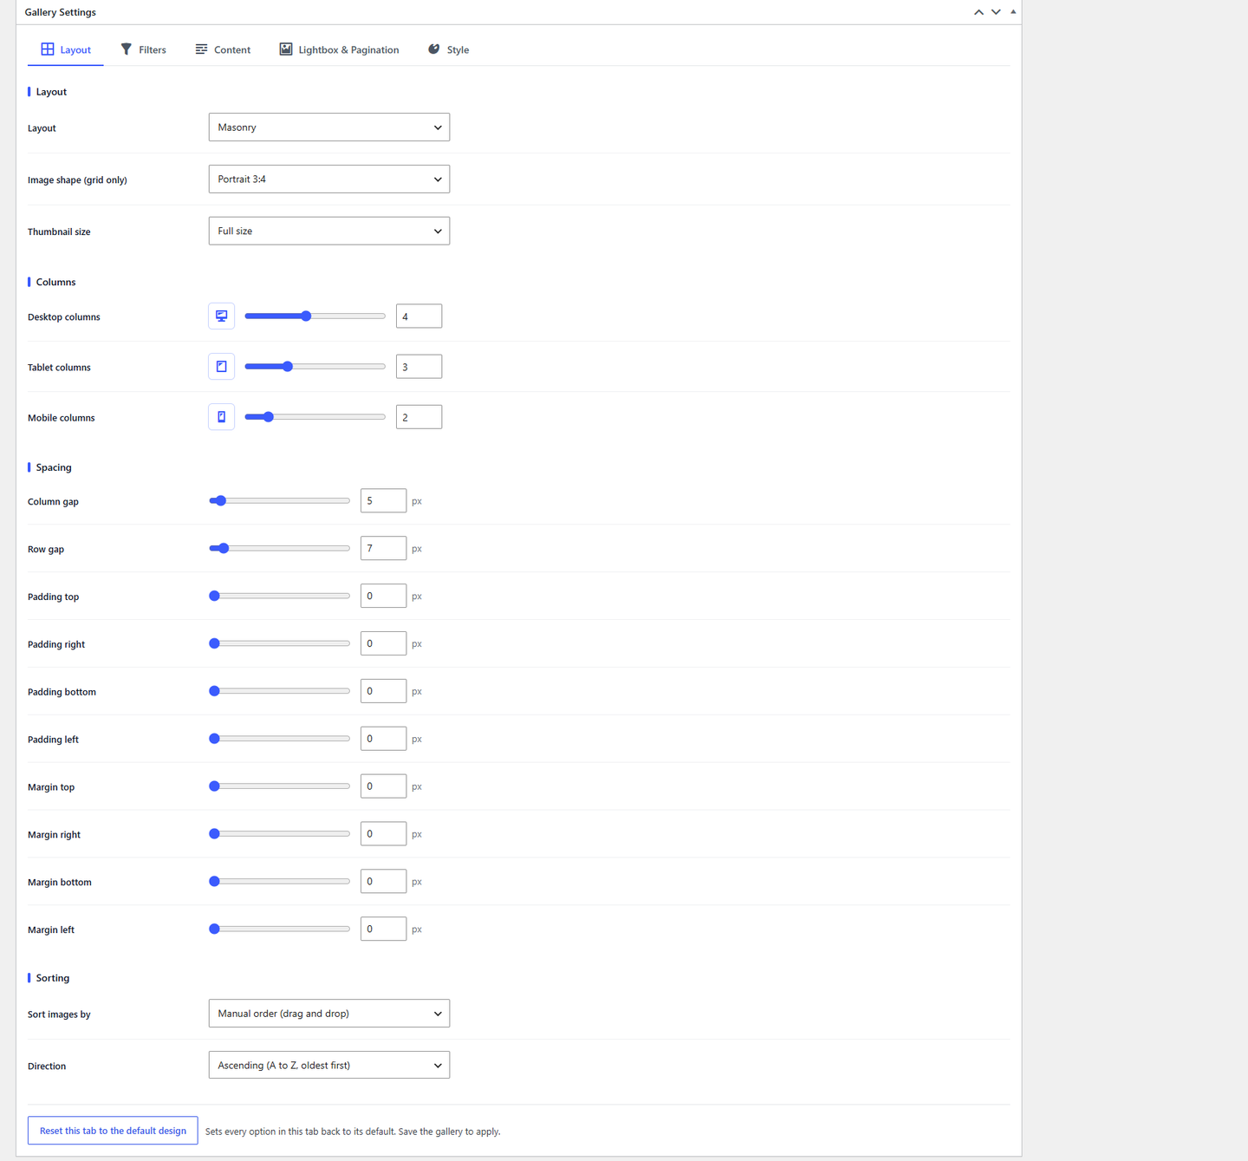Click Reset this tab to the default design

(113, 1131)
